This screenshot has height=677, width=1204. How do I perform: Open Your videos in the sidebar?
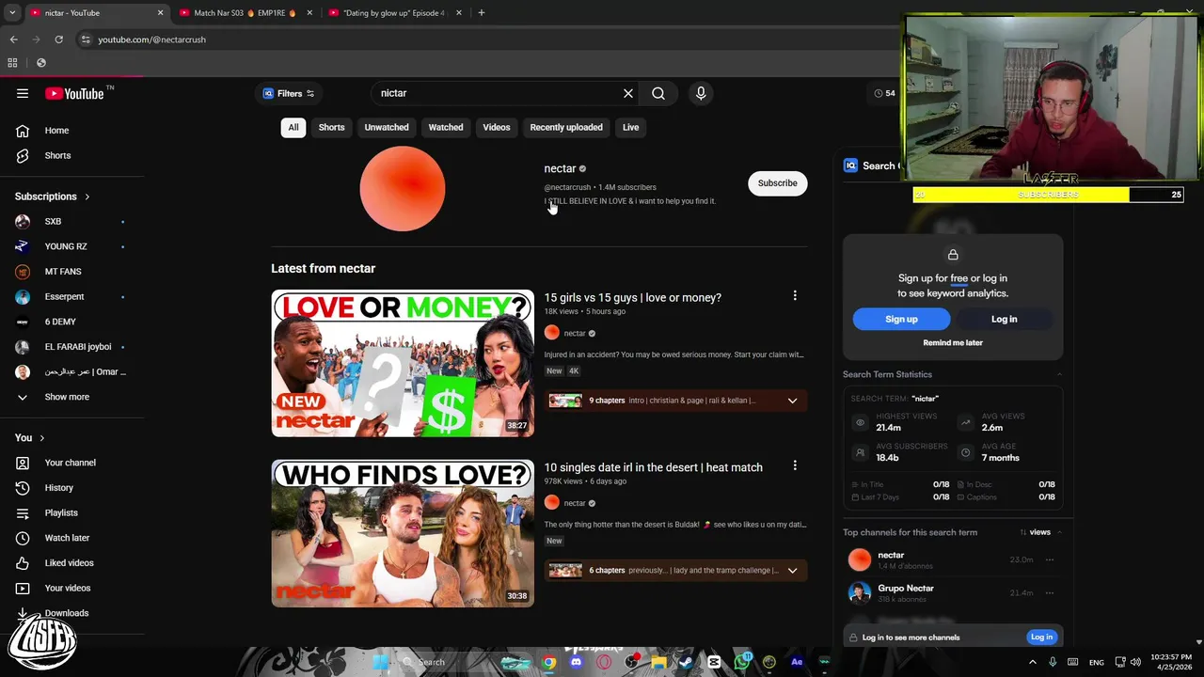pyautogui.click(x=68, y=588)
